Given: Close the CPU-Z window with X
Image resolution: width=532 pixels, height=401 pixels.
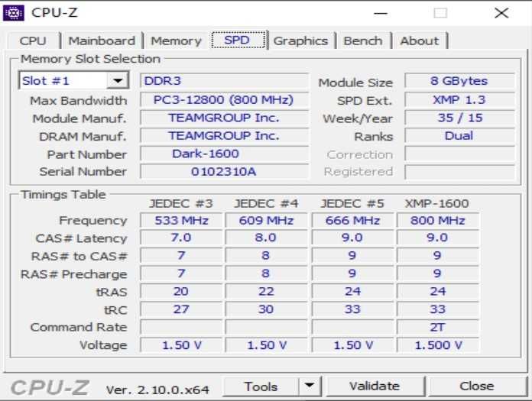Looking at the screenshot, I should pyautogui.click(x=501, y=13).
